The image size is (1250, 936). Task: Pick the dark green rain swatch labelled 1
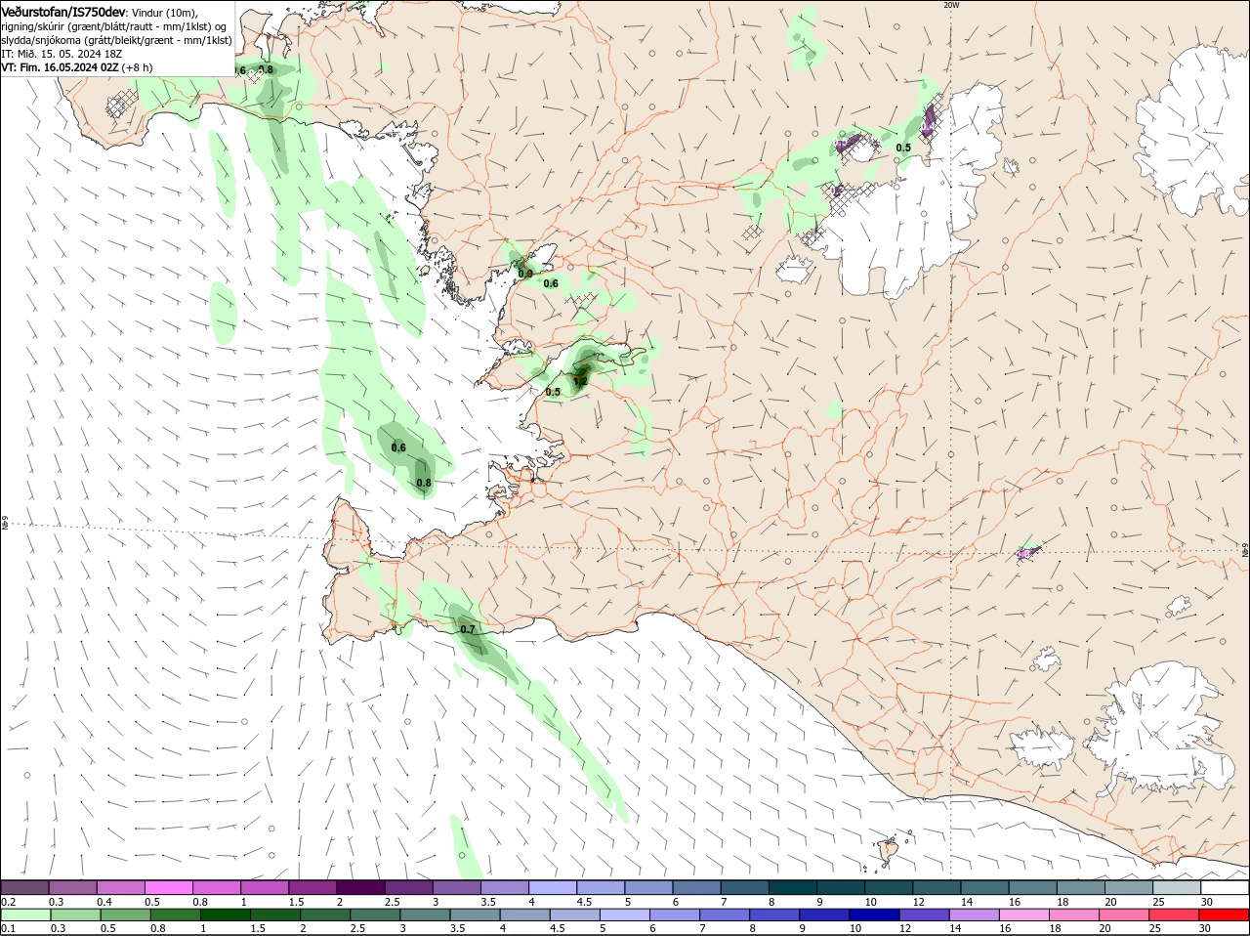225,915
